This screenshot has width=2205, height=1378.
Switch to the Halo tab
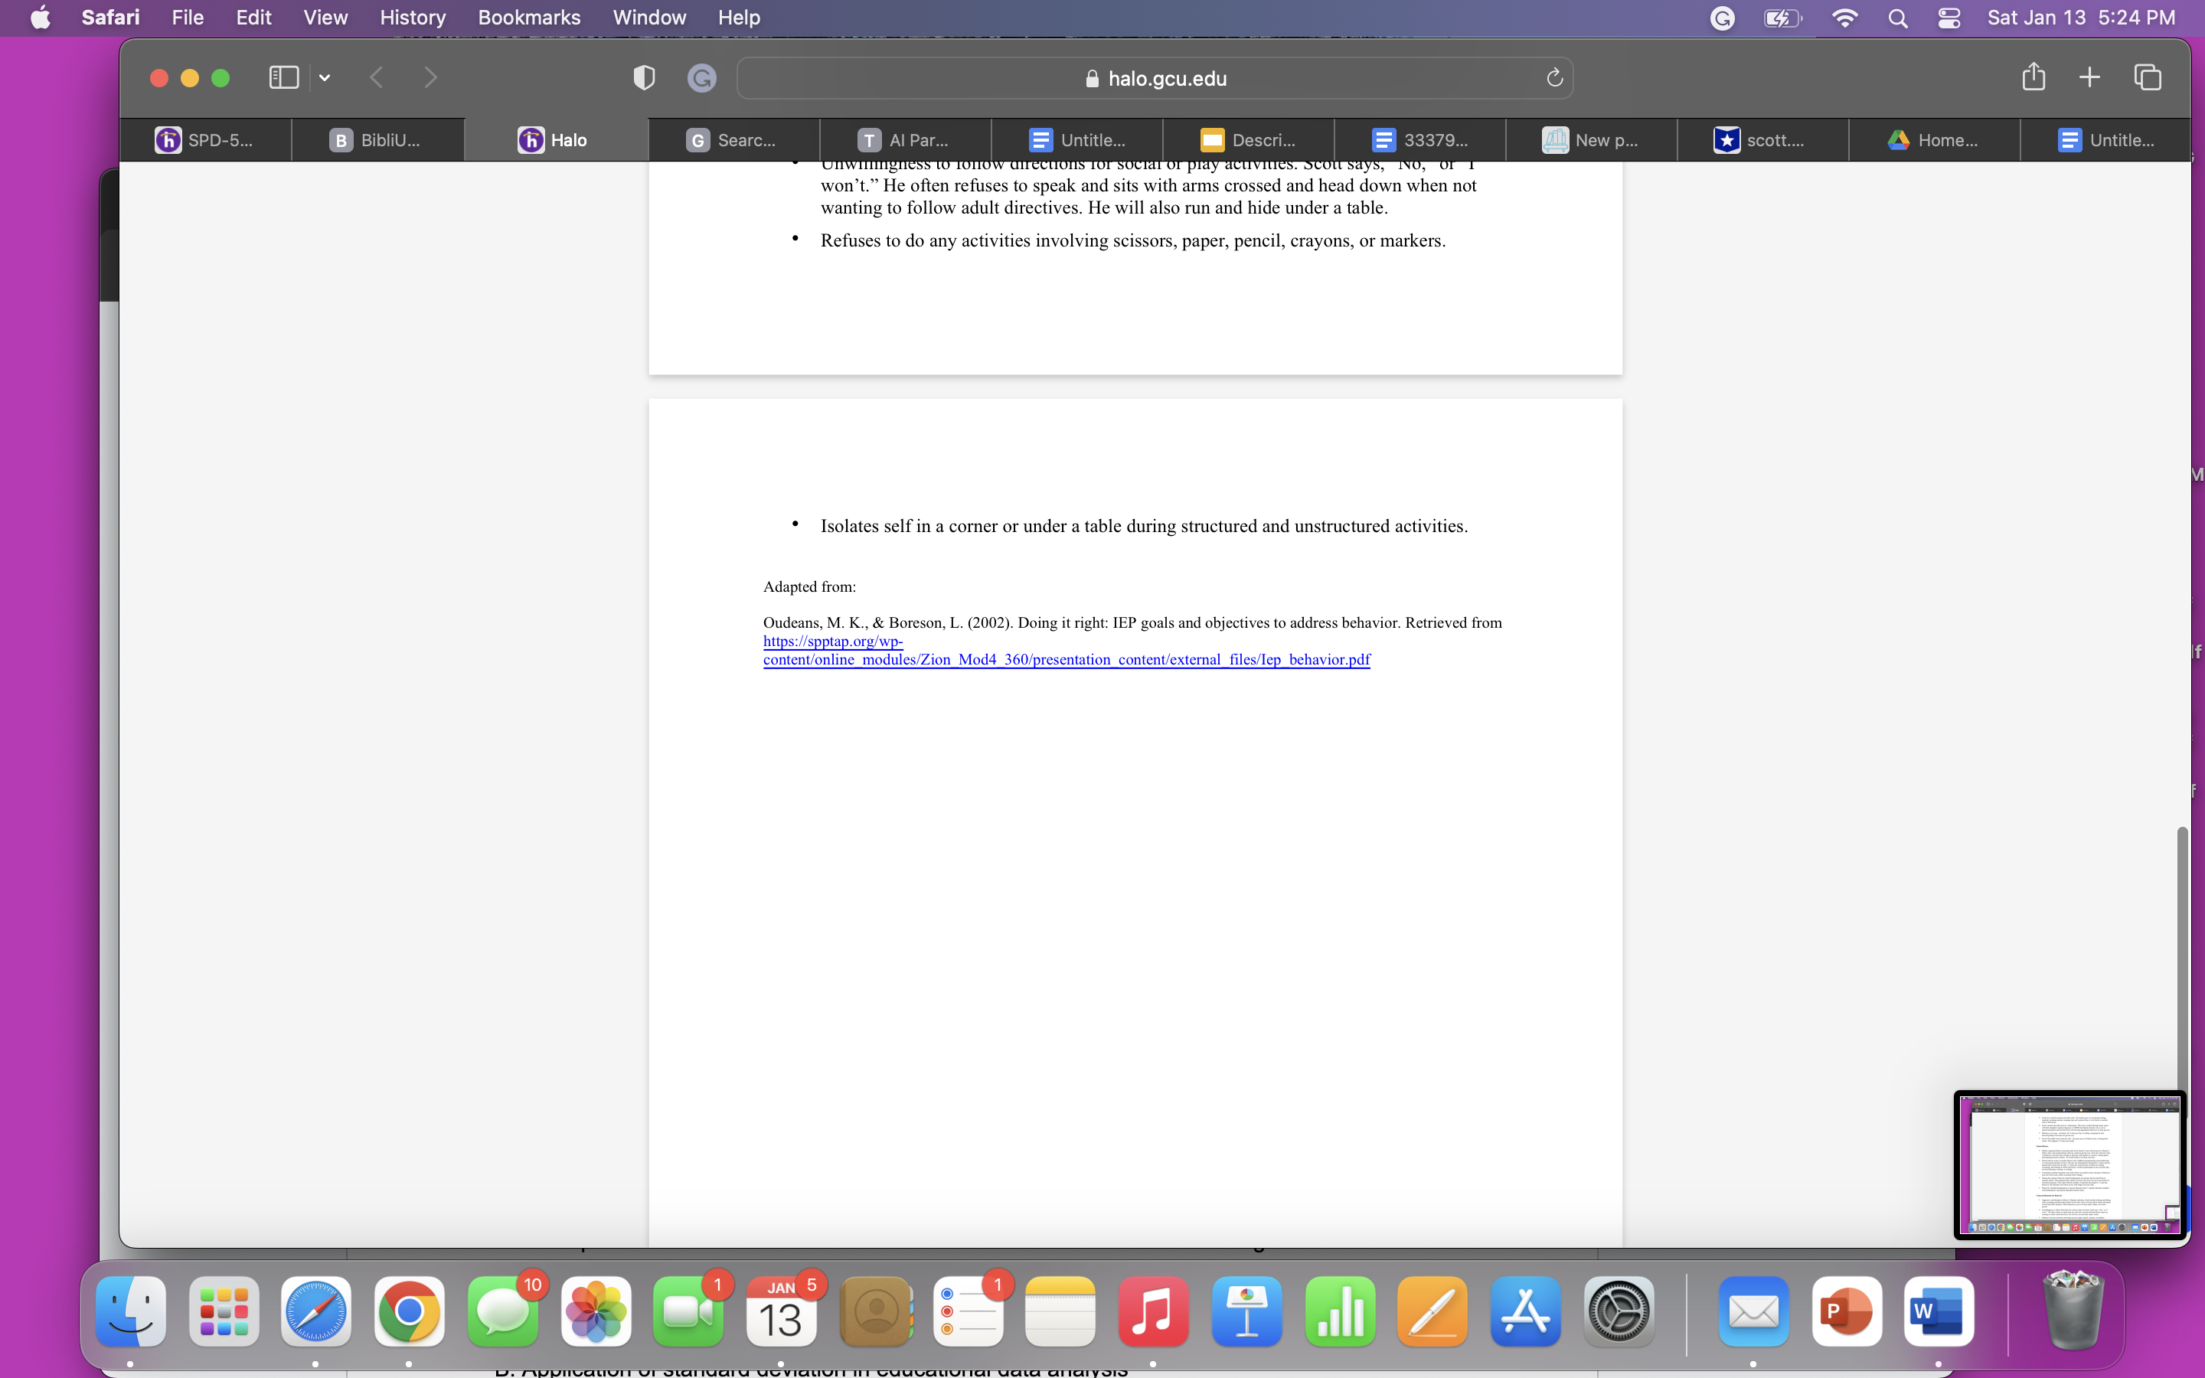click(556, 139)
